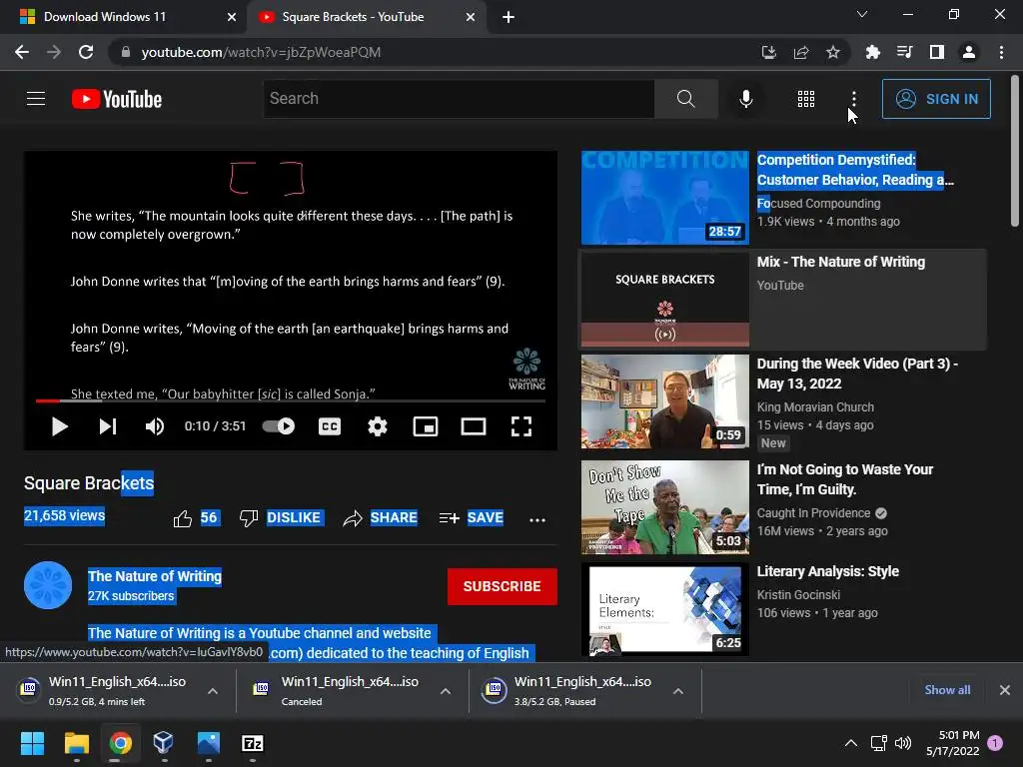
Task: Enter full screen mode
Action: pos(520,426)
